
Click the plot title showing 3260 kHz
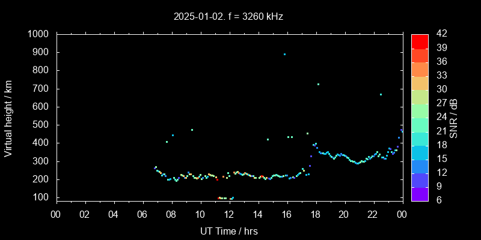pyautogui.click(x=228, y=17)
